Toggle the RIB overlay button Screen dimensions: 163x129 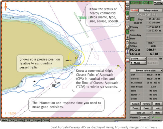[151, 3]
